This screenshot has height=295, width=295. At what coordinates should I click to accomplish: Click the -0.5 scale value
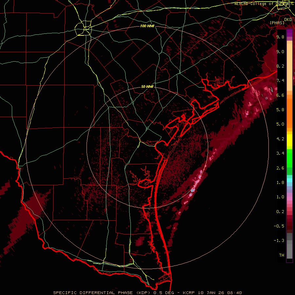tap(279, 226)
